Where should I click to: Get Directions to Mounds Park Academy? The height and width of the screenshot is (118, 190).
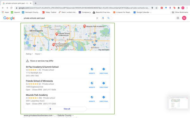(104, 99)
